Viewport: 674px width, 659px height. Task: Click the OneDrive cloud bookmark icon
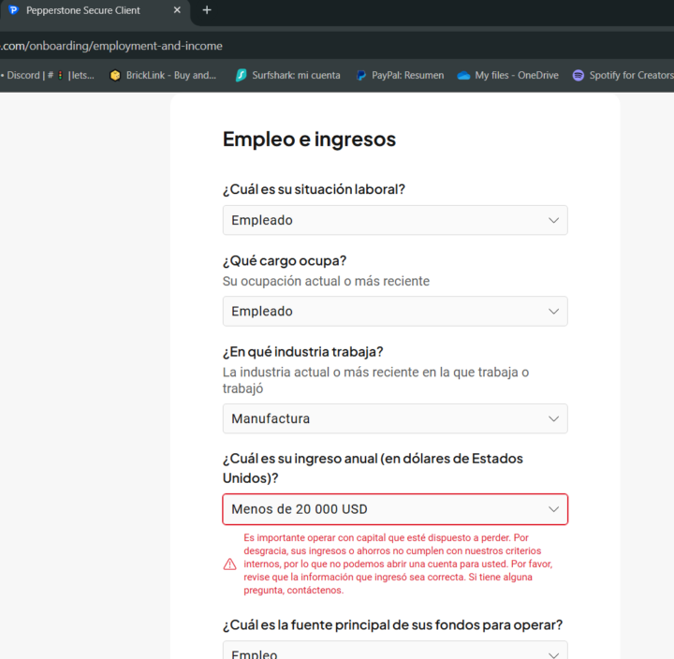pos(463,76)
